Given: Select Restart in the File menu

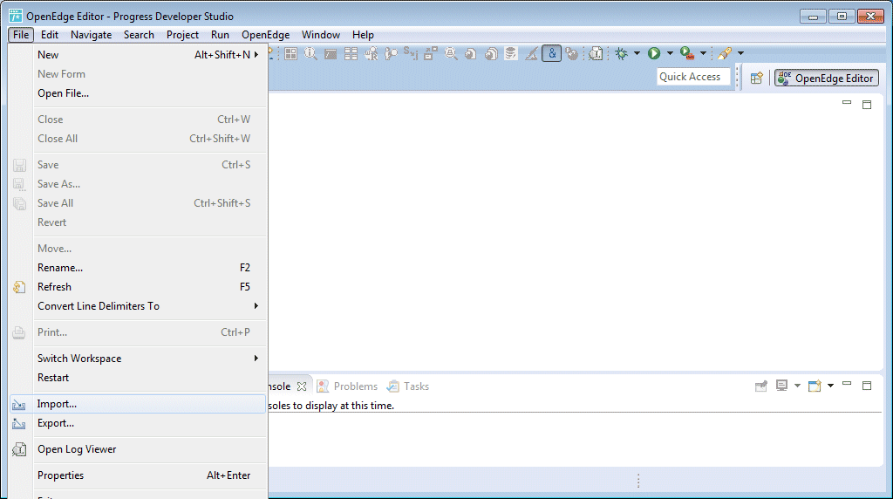Looking at the screenshot, I should [x=138, y=379].
